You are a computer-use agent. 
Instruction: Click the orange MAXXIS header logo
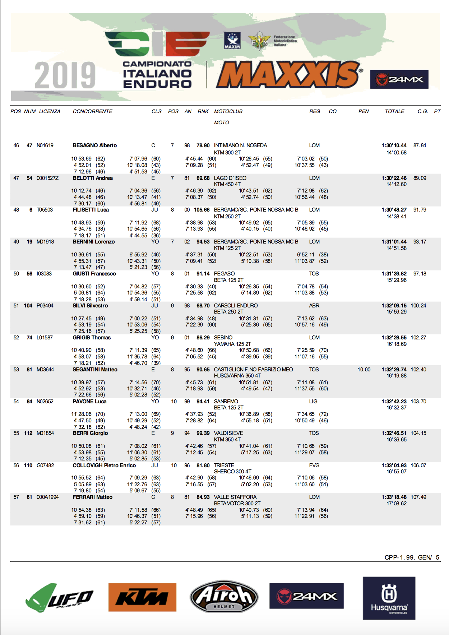pos(288,75)
